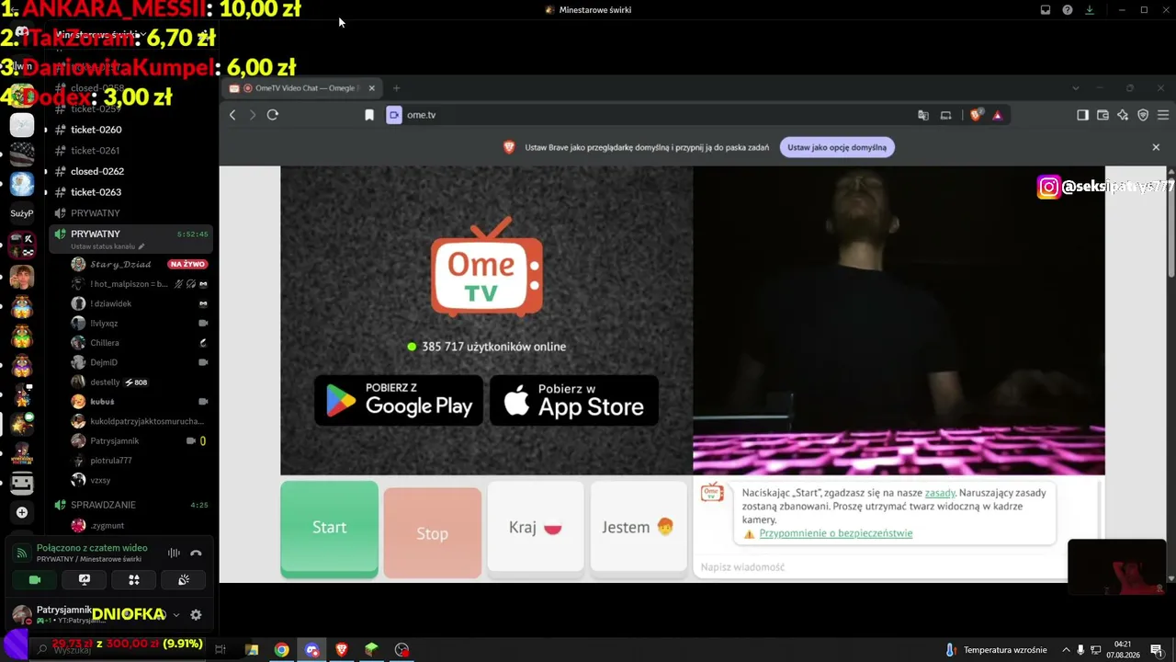Go back in the Brave browser
Image resolution: width=1176 pixels, height=662 pixels.
pos(232,115)
